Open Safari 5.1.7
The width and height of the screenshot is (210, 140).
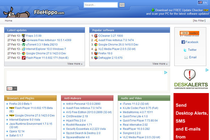click(x=16, y=136)
